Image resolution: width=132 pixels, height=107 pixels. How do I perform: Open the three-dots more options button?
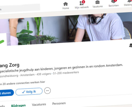[47, 91]
